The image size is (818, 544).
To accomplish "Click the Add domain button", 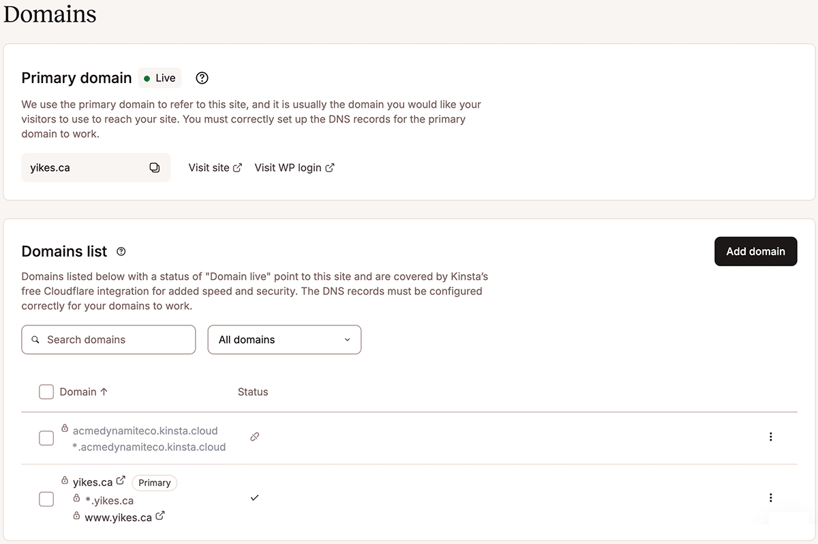I will 755,251.
